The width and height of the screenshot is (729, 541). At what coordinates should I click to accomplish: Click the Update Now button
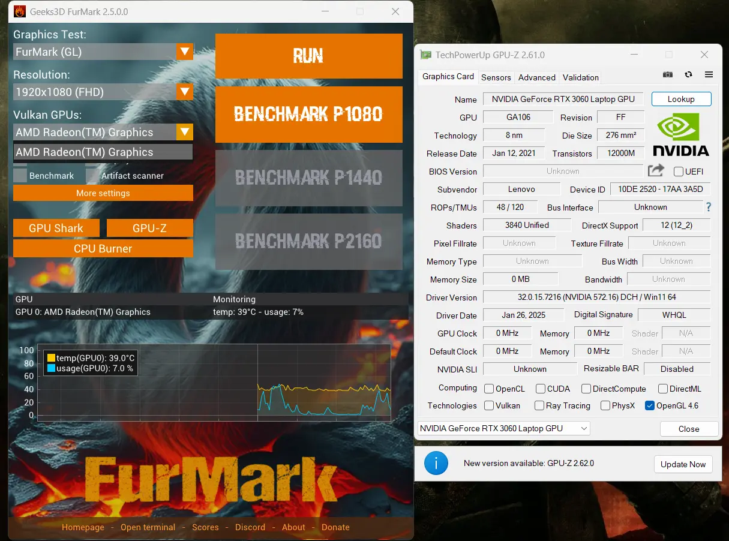pyautogui.click(x=683, y=464)
